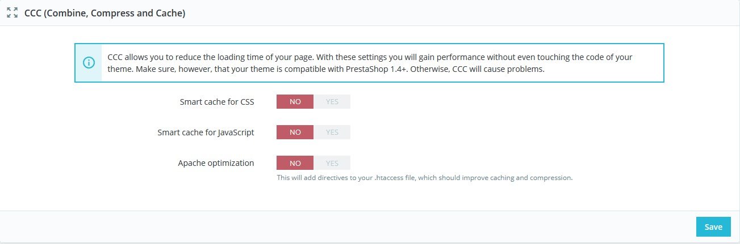The height and width of the screenshot is (244, 740).
Task: Enable Smart cache for CSS with YES
Action: click(332, 102)
